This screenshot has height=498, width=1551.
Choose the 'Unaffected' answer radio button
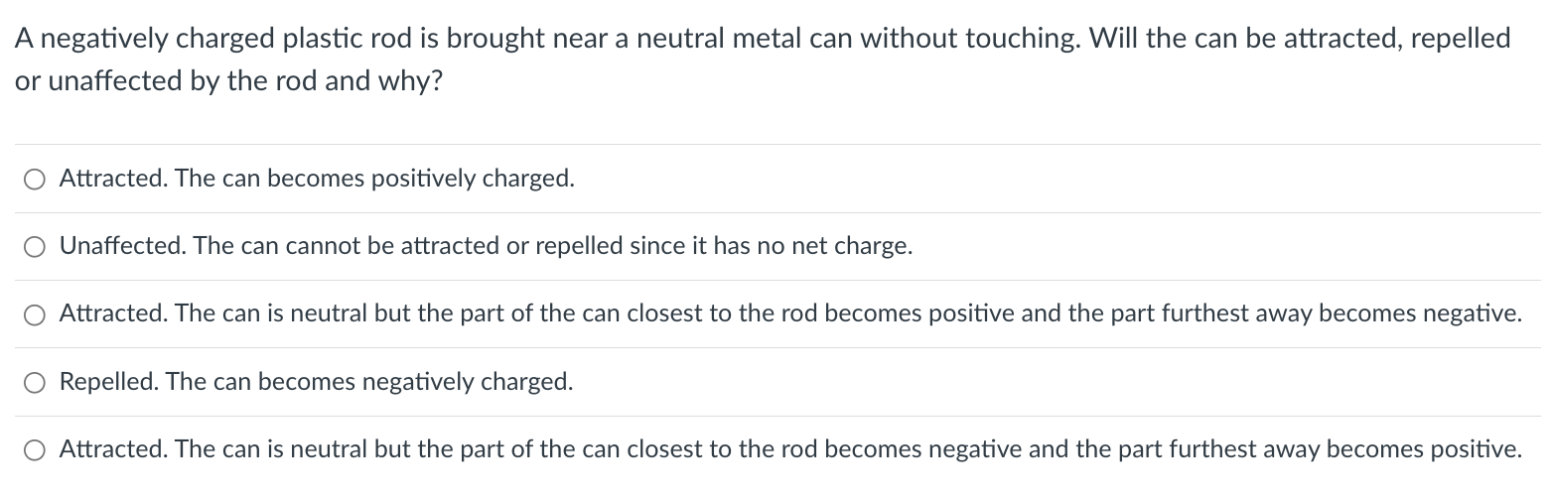[x=35, y=247]
